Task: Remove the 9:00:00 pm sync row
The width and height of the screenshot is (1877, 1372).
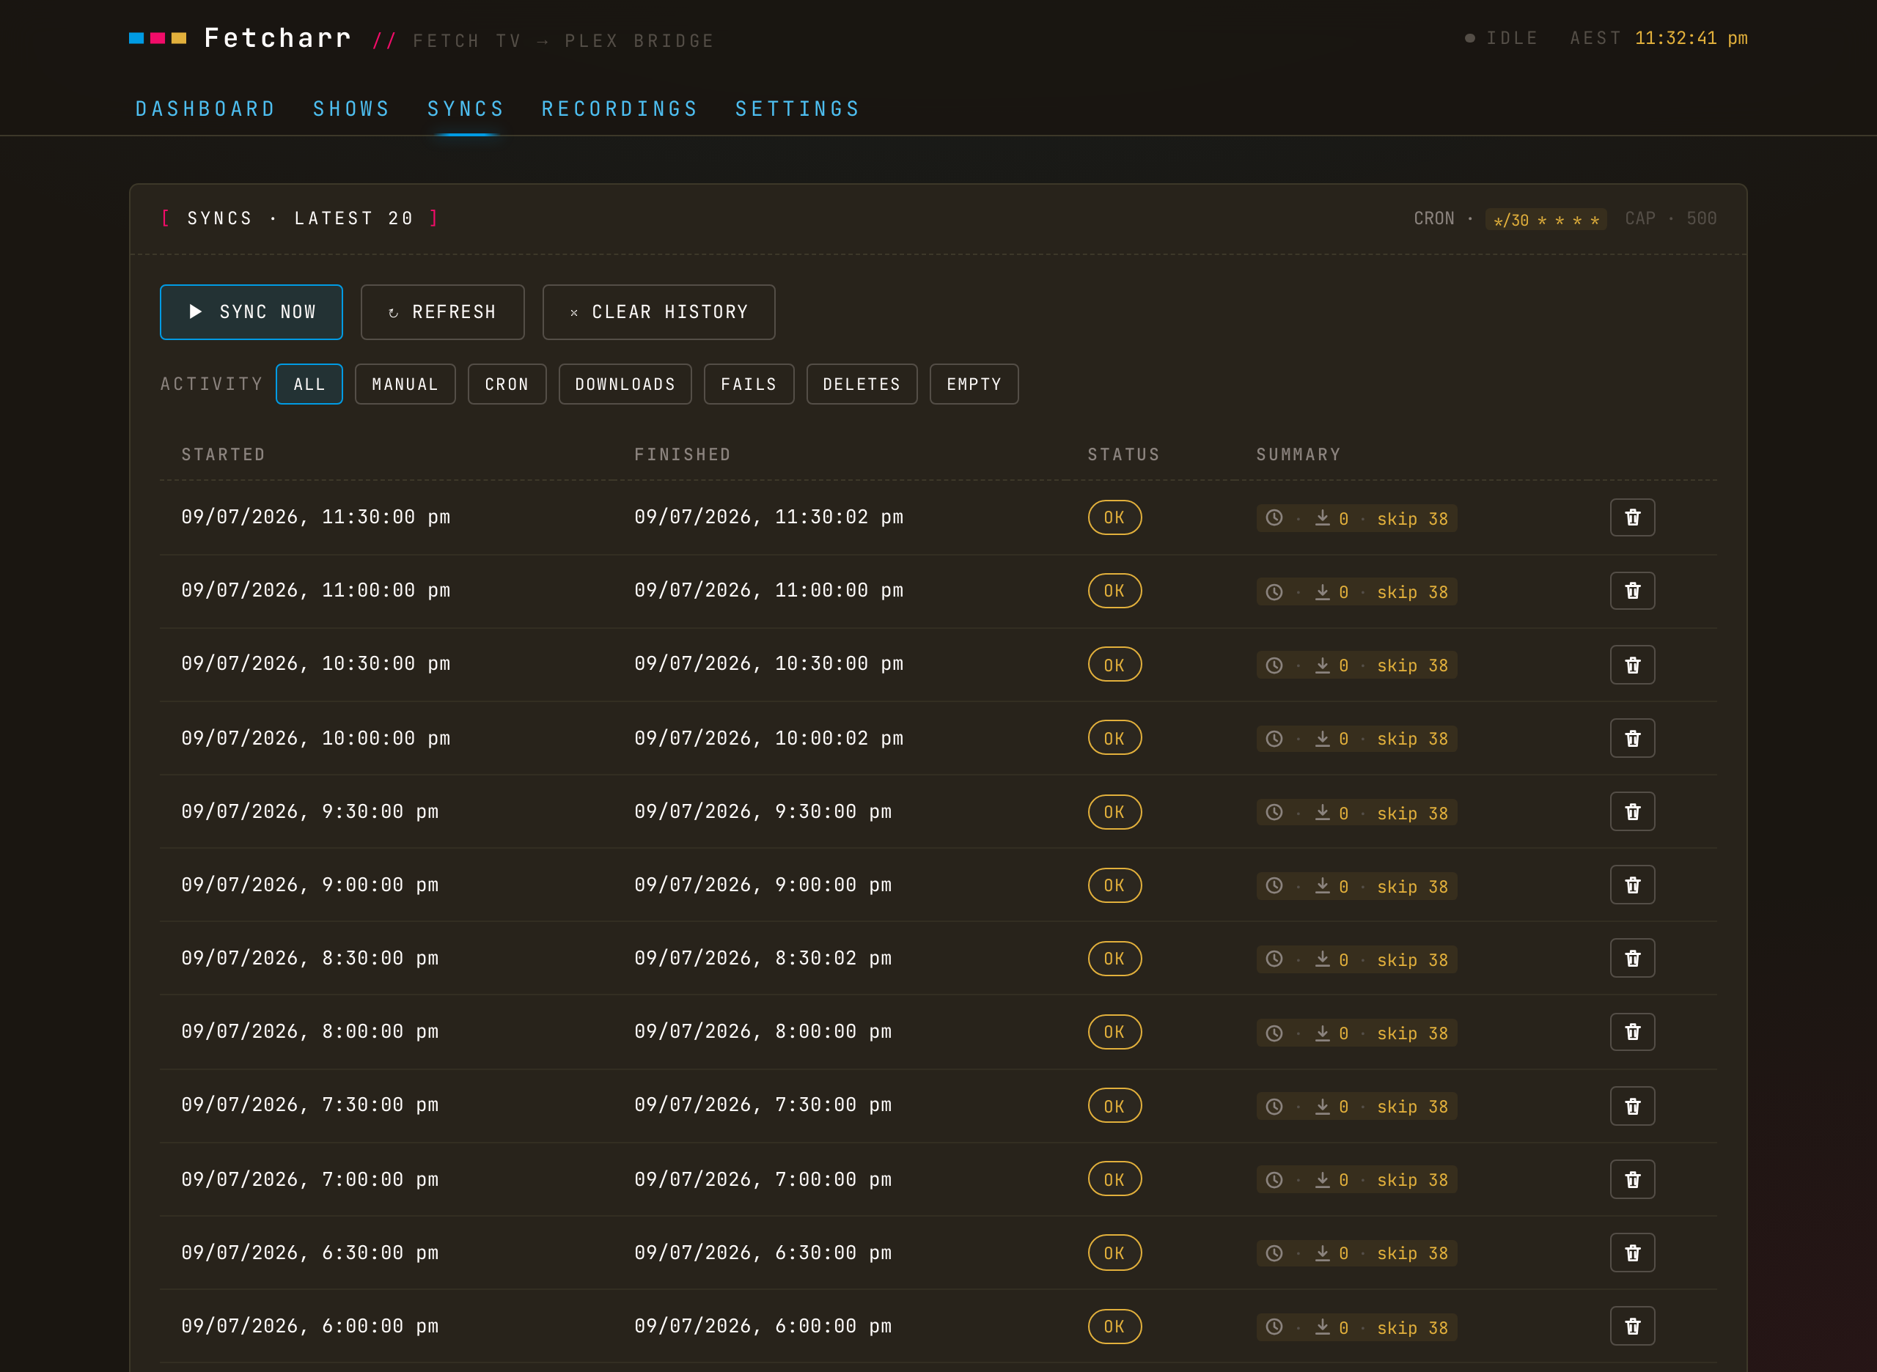Action: pyautogui.click(x=1632, y=885)
